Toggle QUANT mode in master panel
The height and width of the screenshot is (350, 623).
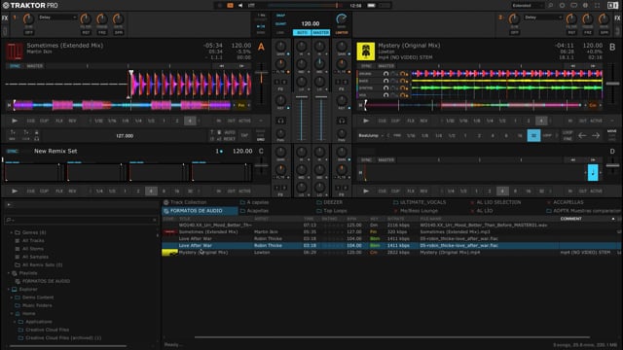[x=280, y=23]
